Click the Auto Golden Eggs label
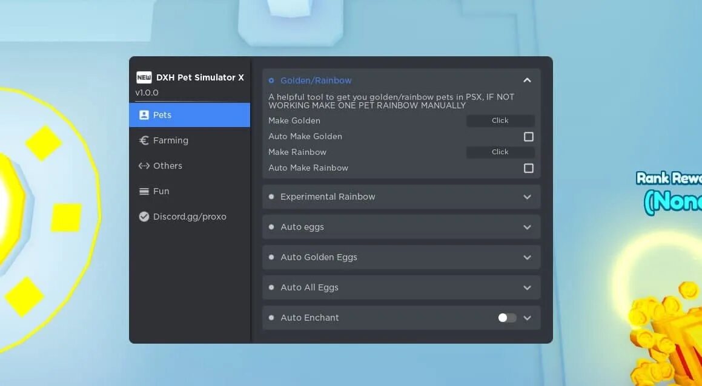Screen dimensions: 702x386 pos(319,257)
